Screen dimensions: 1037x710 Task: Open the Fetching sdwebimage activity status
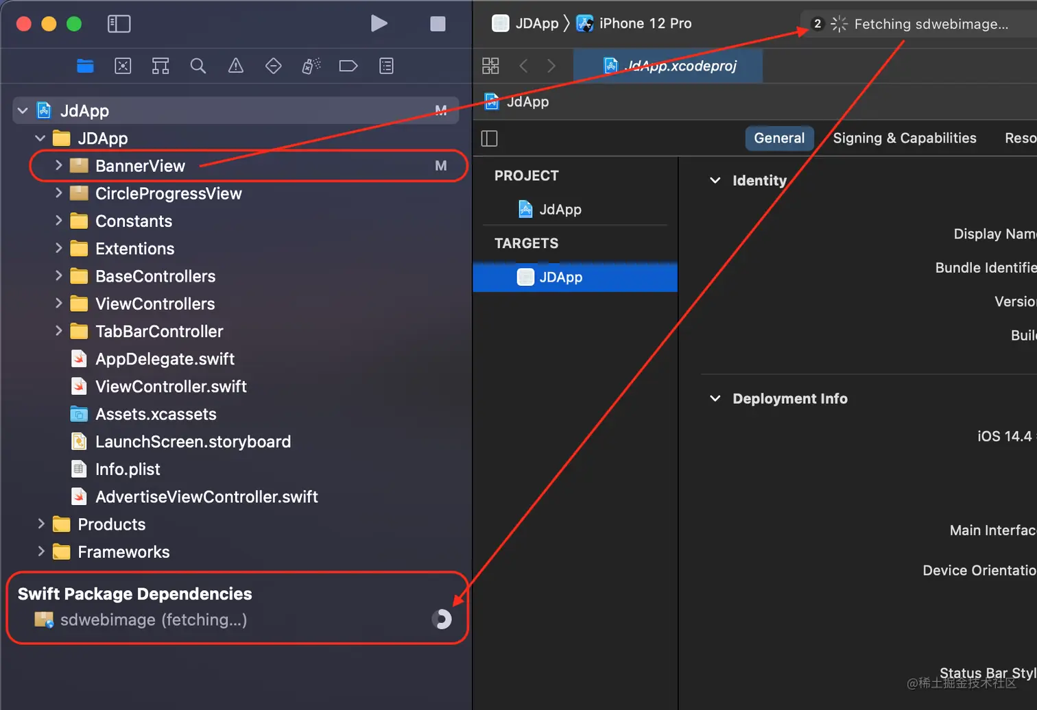pyautogui.click(x=920, y=24)
